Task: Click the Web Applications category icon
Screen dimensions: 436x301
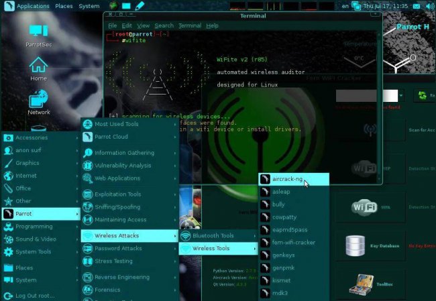Action: coord(88,178)
